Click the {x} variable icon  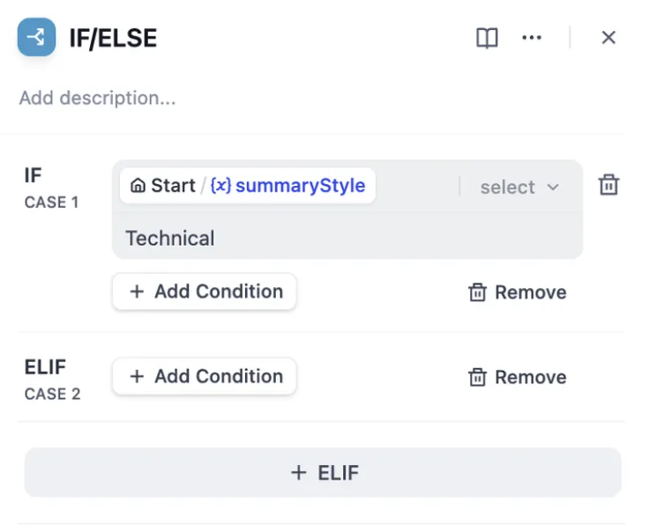pos(220,186)
